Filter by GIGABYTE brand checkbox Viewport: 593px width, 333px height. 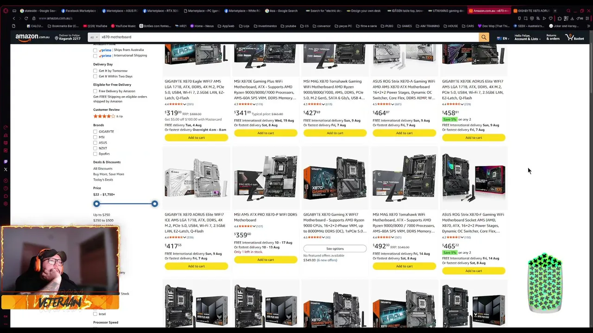(95, 131)
